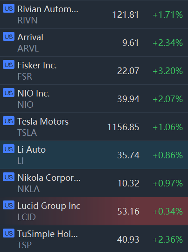Select the US badge on Fisker Inc. row
Viewport: 188px width, 252px height.
9,65
